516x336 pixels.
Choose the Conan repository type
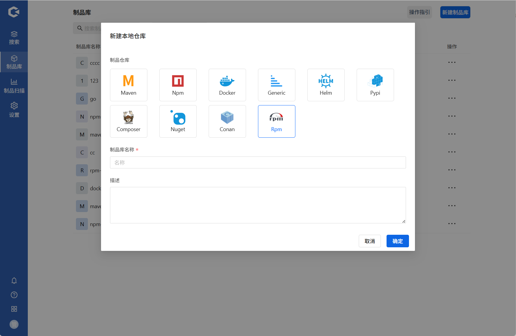(227, 122)
